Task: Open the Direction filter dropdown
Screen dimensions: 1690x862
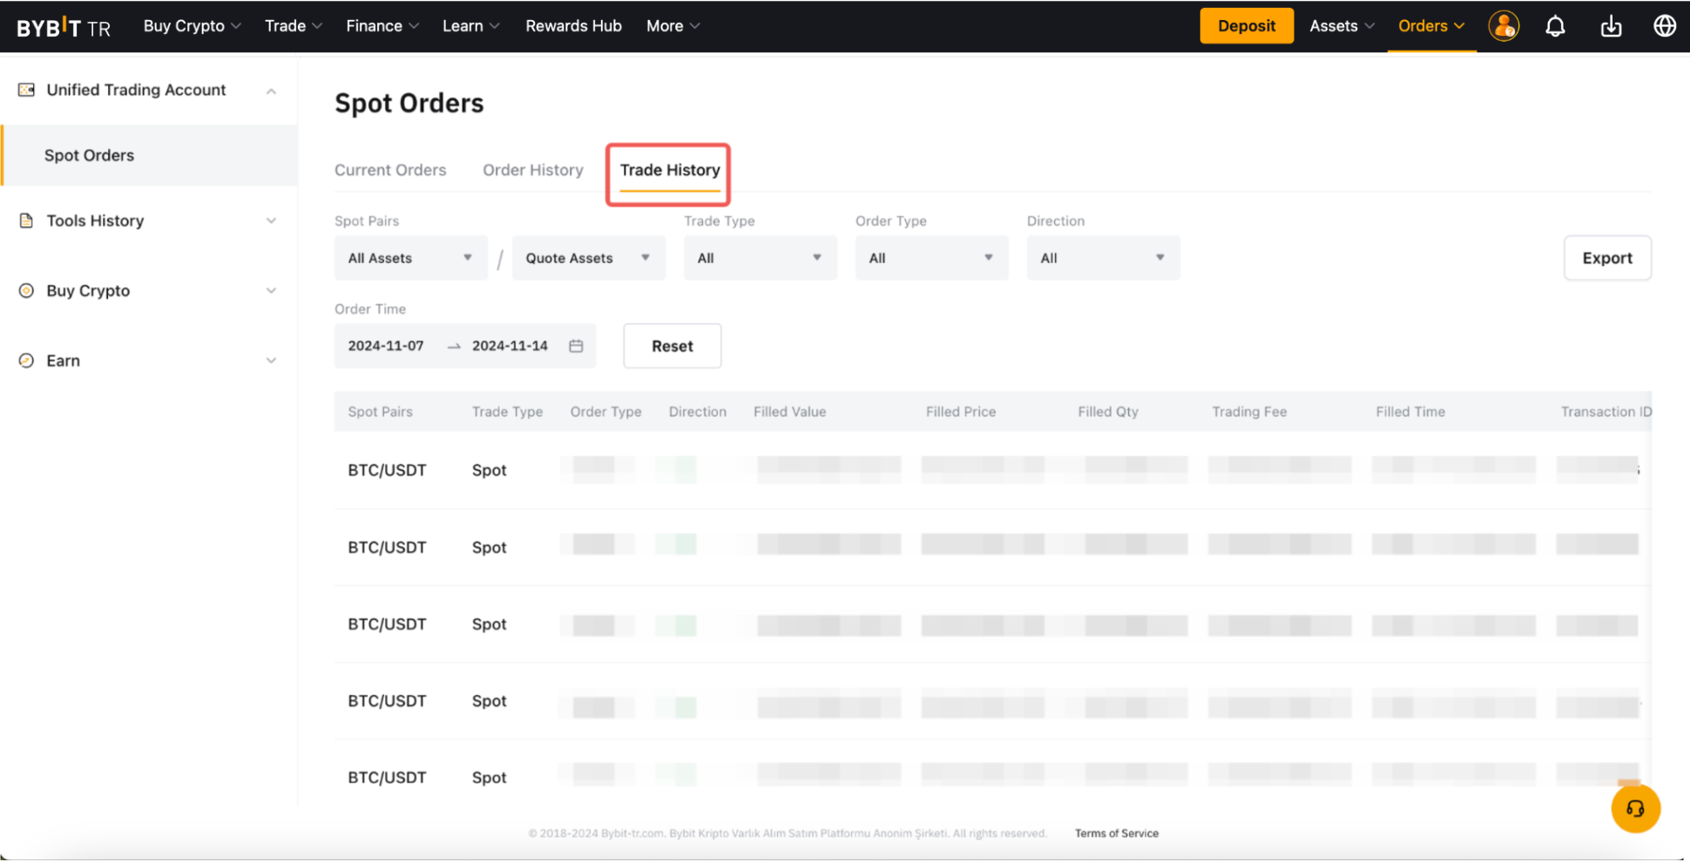Action: pyautogui.click(x=1102, y=258)
